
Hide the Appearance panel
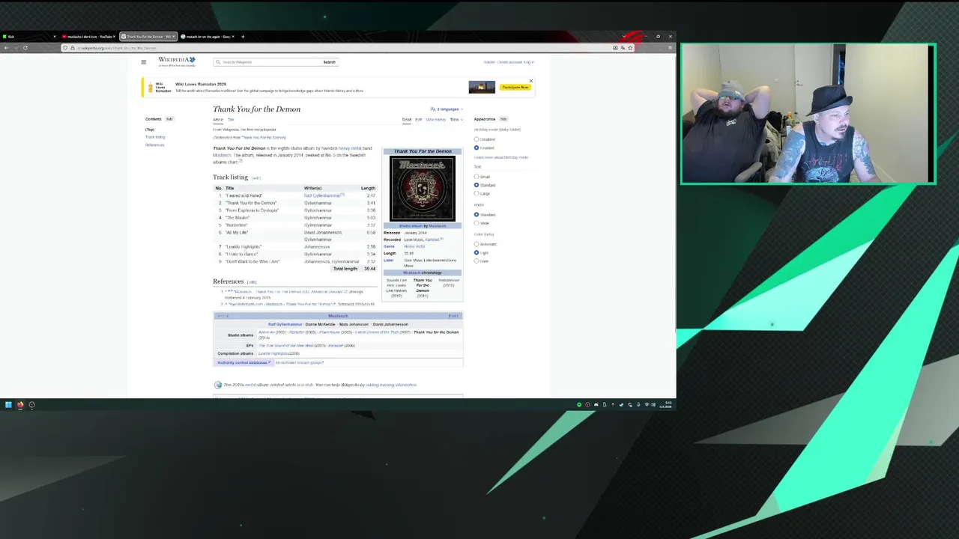tap(503, 119)
